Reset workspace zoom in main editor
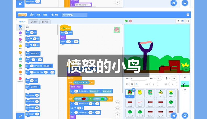207x119 pixels. click(117, 115)
